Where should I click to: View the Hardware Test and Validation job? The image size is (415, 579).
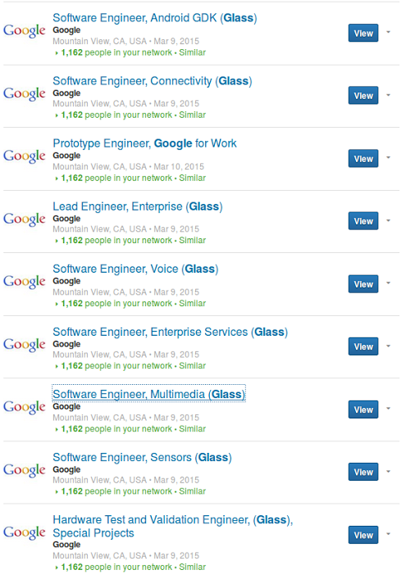[363, 535]
